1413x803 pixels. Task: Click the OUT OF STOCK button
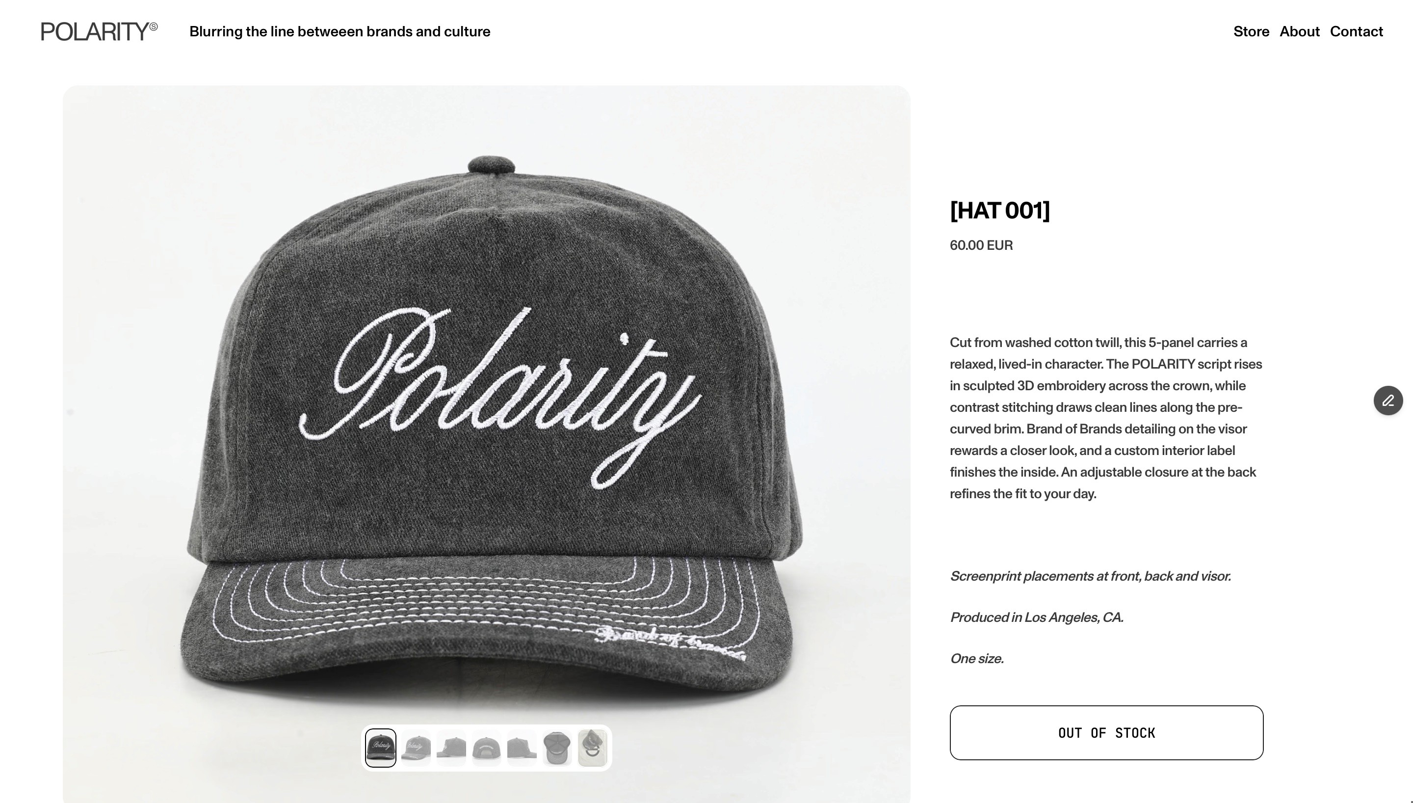1106,733
